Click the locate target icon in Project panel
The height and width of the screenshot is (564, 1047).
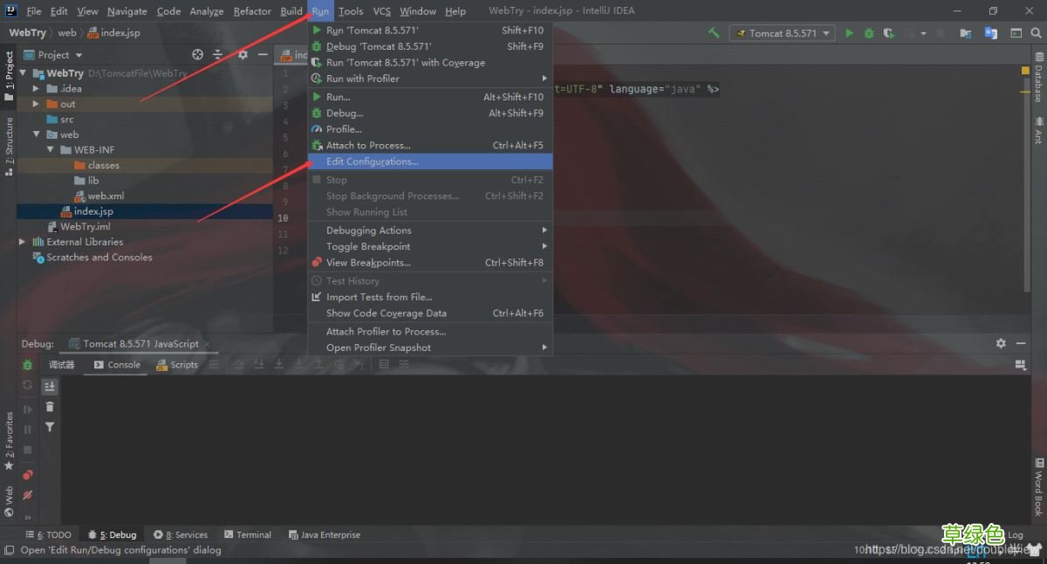(197, 54)
